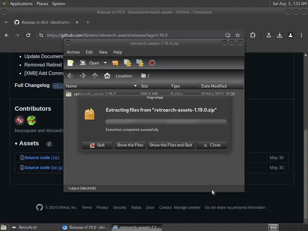Open the Terms footer link

coord(87,208)
